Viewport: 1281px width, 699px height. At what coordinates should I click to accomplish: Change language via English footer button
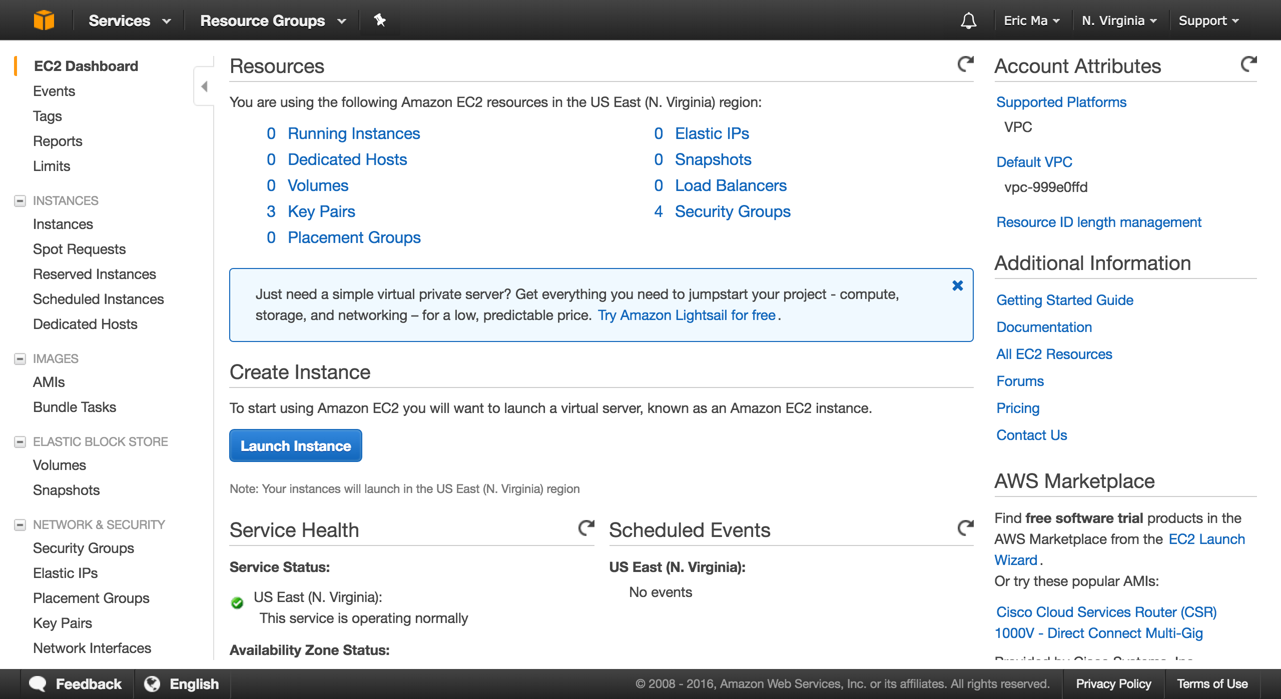[x=182, y=683]
